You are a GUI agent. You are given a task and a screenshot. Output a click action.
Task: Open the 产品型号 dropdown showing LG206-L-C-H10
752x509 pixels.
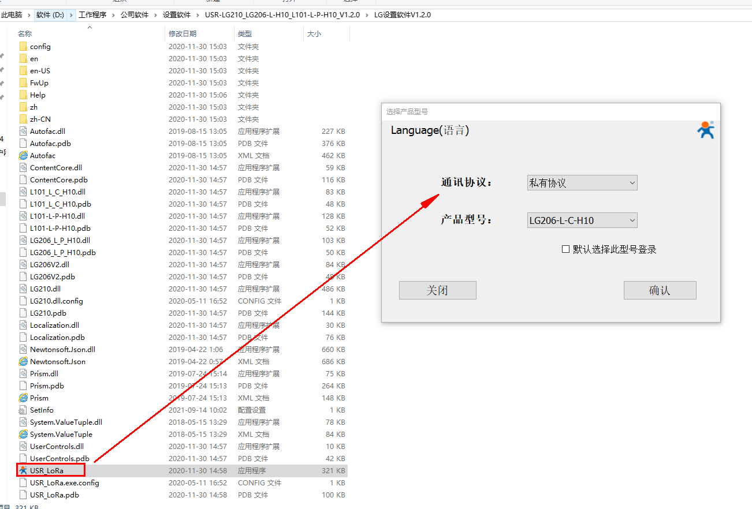tap(582, 220)
